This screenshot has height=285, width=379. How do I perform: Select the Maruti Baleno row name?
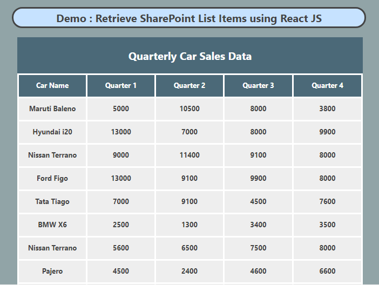pyautogui.click(x=52, y=109)
